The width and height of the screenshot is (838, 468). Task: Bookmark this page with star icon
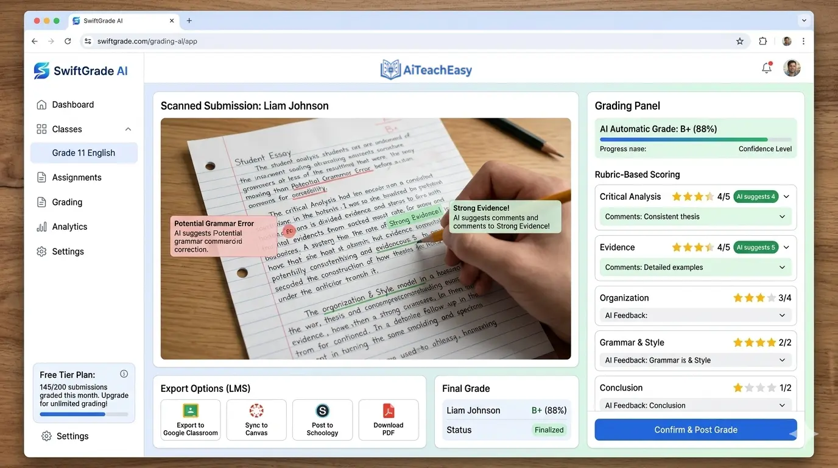point(740,41)
